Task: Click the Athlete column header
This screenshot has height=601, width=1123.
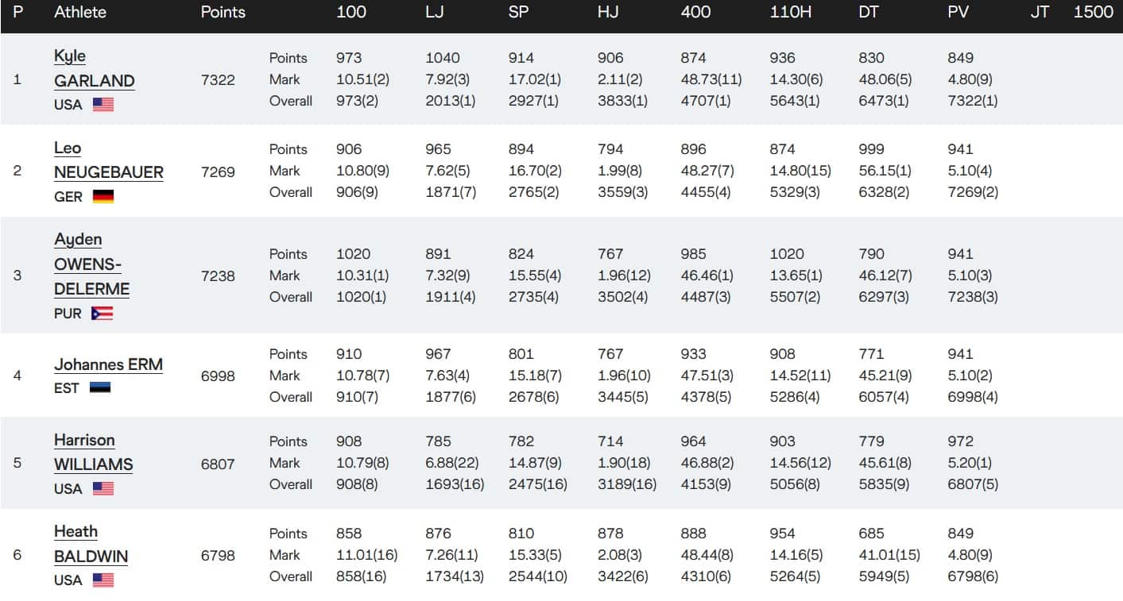Action: [79, 13]
